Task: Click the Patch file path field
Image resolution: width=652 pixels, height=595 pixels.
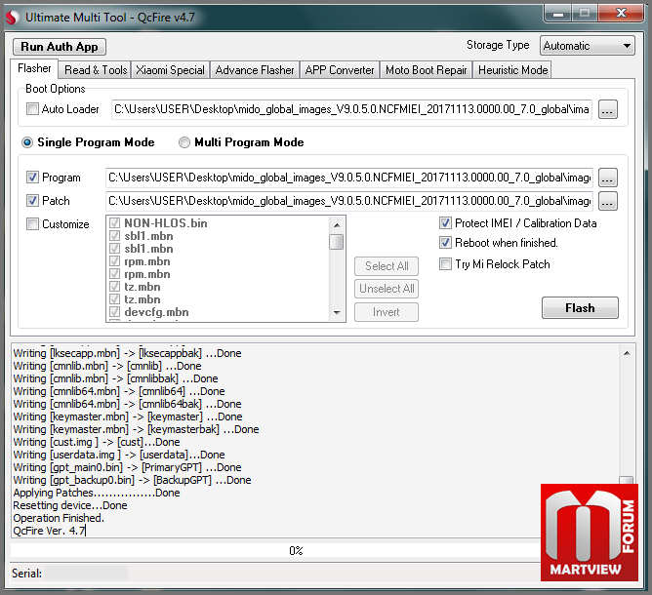Action: [349, 201]
